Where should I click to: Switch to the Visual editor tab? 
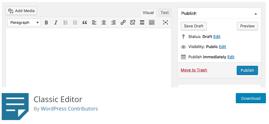tap(148, 13)
